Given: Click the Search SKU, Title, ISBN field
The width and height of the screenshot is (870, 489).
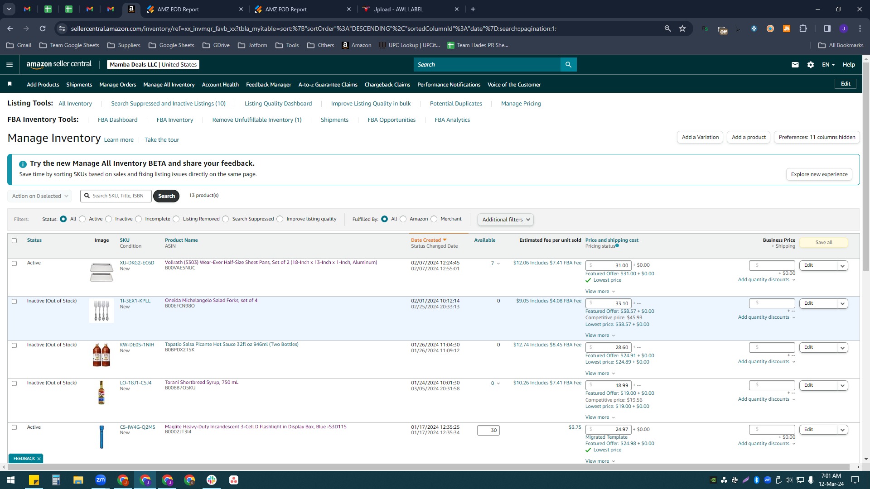Looking at the screenshot, I should click(x=116, y=196).
